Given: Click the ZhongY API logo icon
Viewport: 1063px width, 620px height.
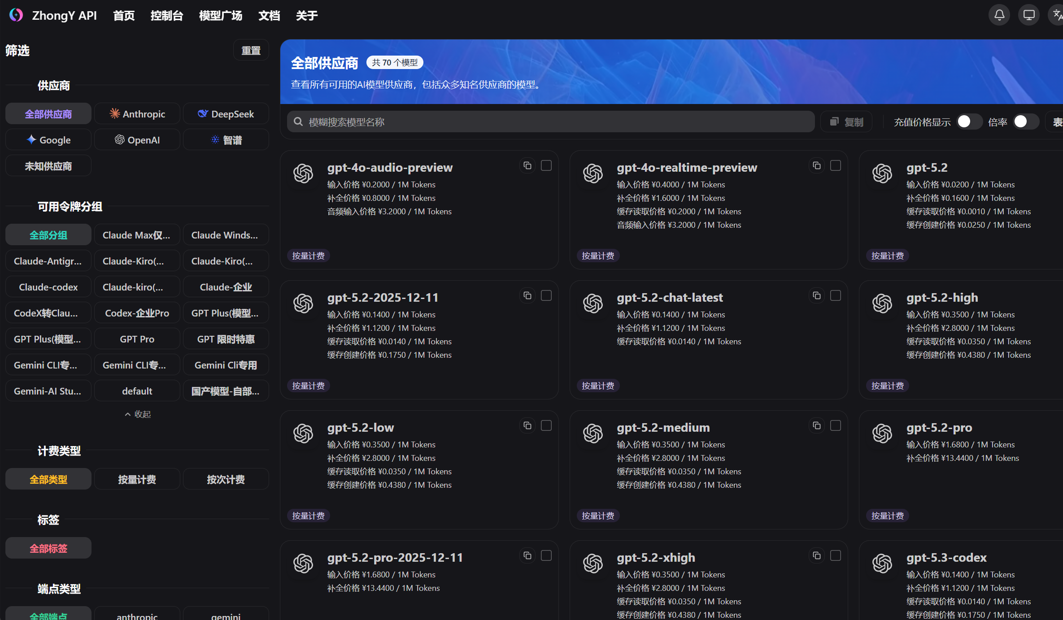Looking at the screenshot, I should 16,15.
